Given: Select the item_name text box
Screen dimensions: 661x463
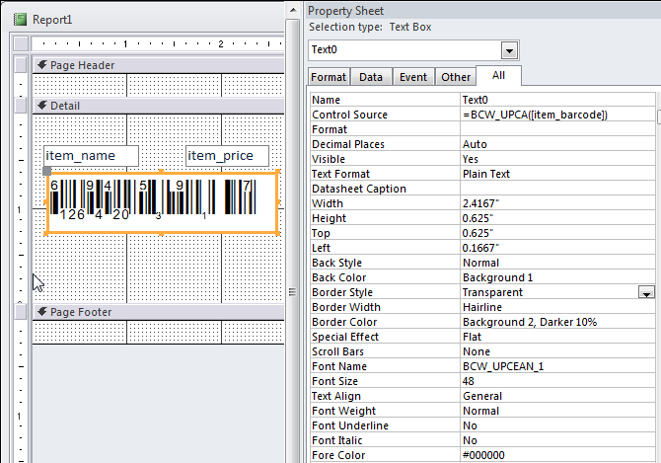Looking at the screenshot, I should pyautogui.click(x=91, y=156).
